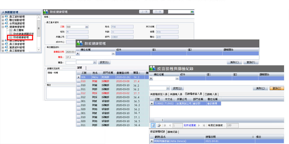Expand the 員工資料管理 tree node

pyautogui.click(x=3, y=17)
